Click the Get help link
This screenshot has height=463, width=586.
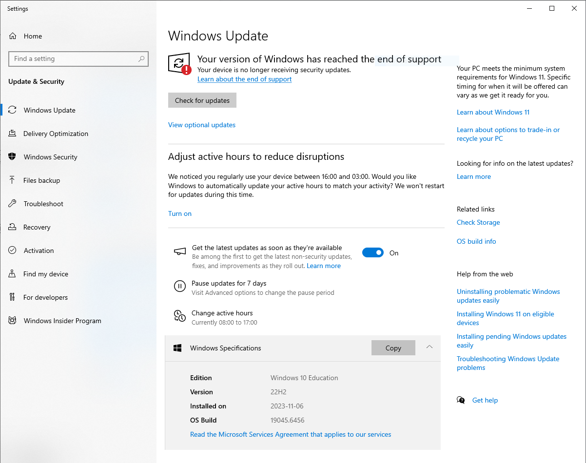(x=485, y=400)
